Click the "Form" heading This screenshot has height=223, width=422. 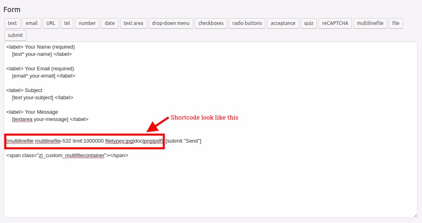[12, 10]
